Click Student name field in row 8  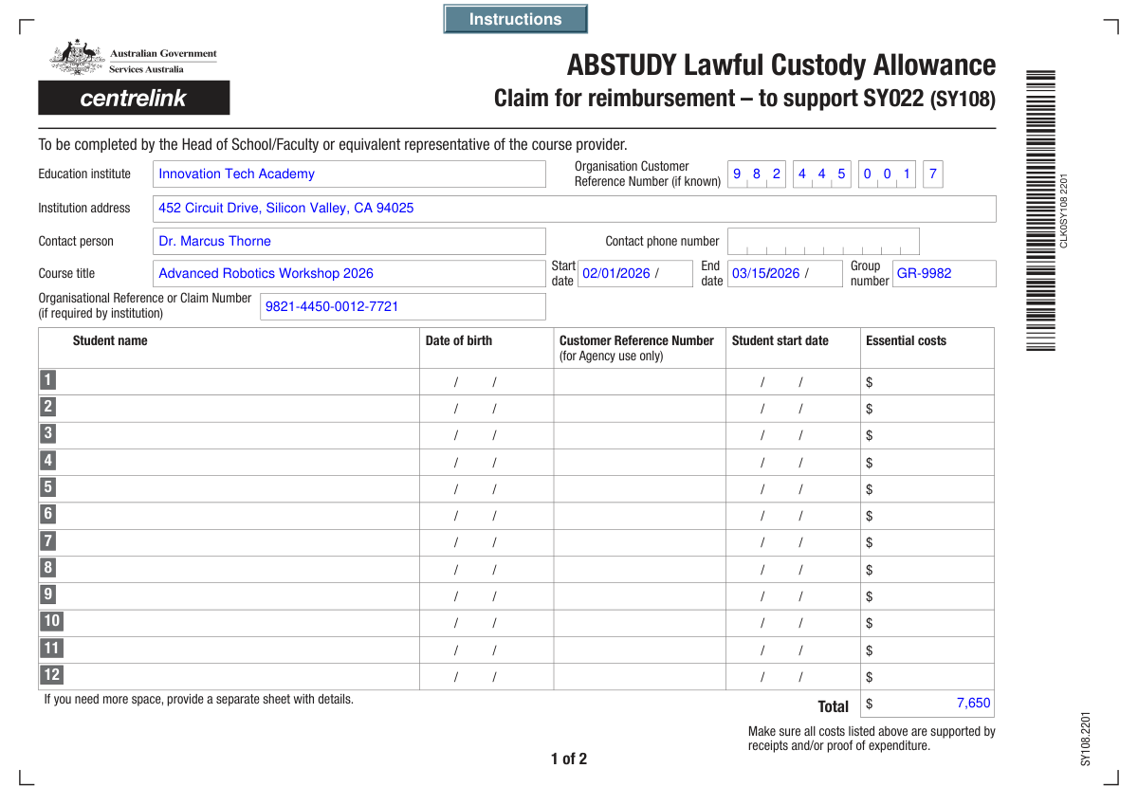click(x=238, y=569)
